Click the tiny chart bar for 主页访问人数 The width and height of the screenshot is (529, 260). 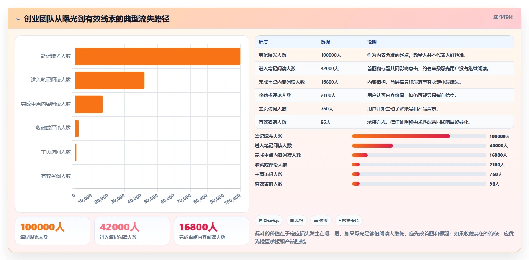pyautogui.click(x=76, y=152)
